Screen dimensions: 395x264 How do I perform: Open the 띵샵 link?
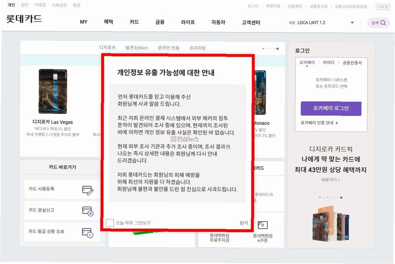(x=77, y=5)
